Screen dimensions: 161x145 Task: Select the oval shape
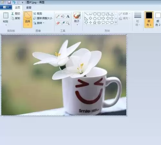click(95, 14)
